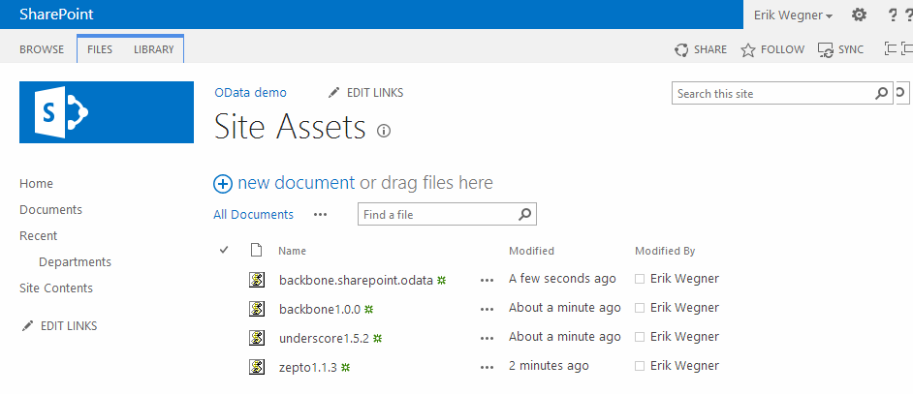Screen dimensions: 913x394
Task: Click the file type column header icon
Action: pyautogui.click(x=256, y=251)
